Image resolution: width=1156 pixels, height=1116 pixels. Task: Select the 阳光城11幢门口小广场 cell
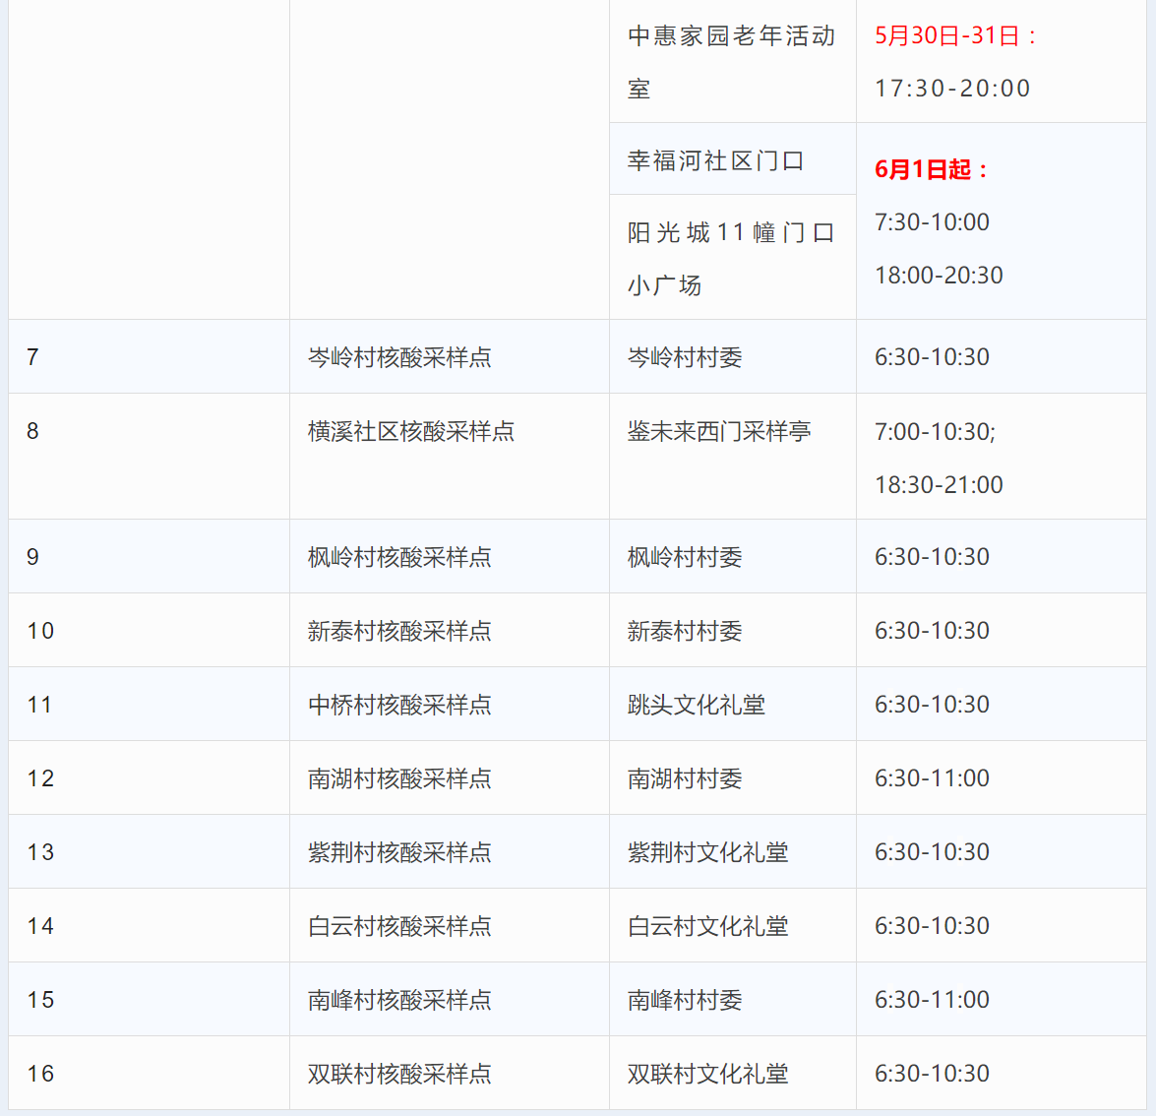tap(731, 258)
